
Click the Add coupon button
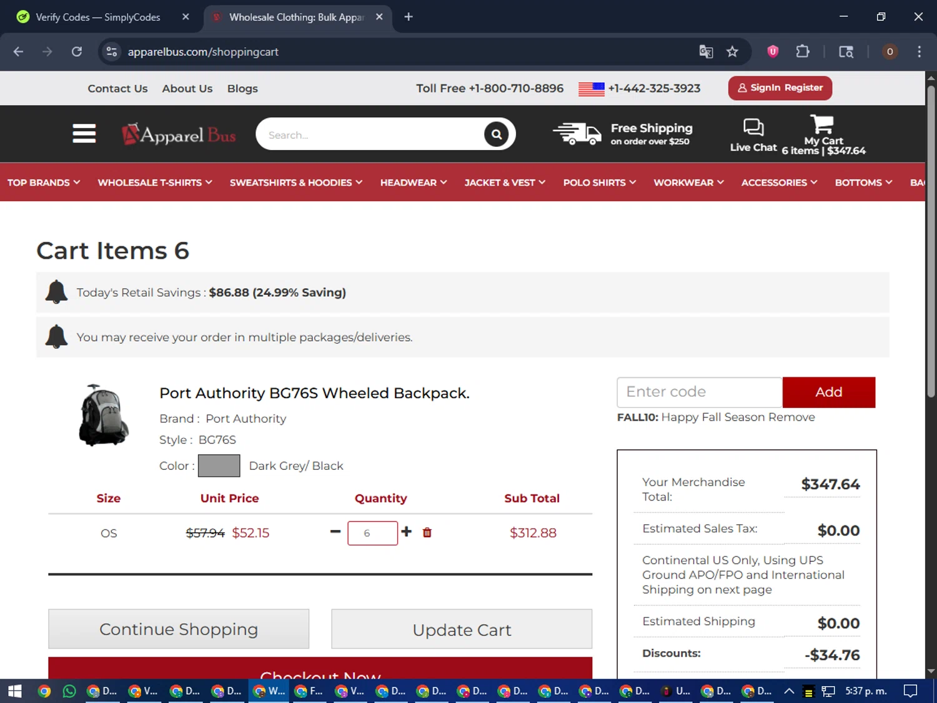829,392
